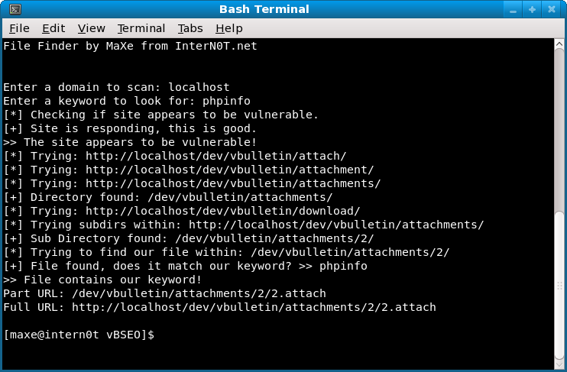Click the attachments/ Trying URL line
The image size is (567, 372).
coord(192,183)
